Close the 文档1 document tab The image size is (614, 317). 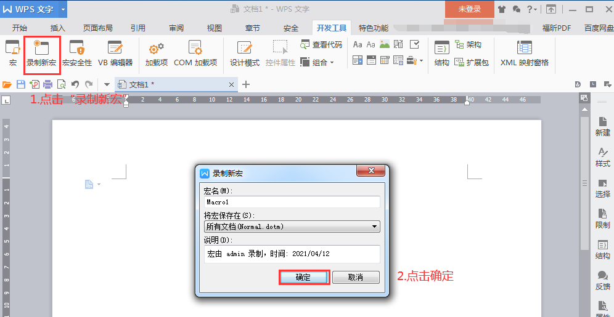click(x=231, y=84)
